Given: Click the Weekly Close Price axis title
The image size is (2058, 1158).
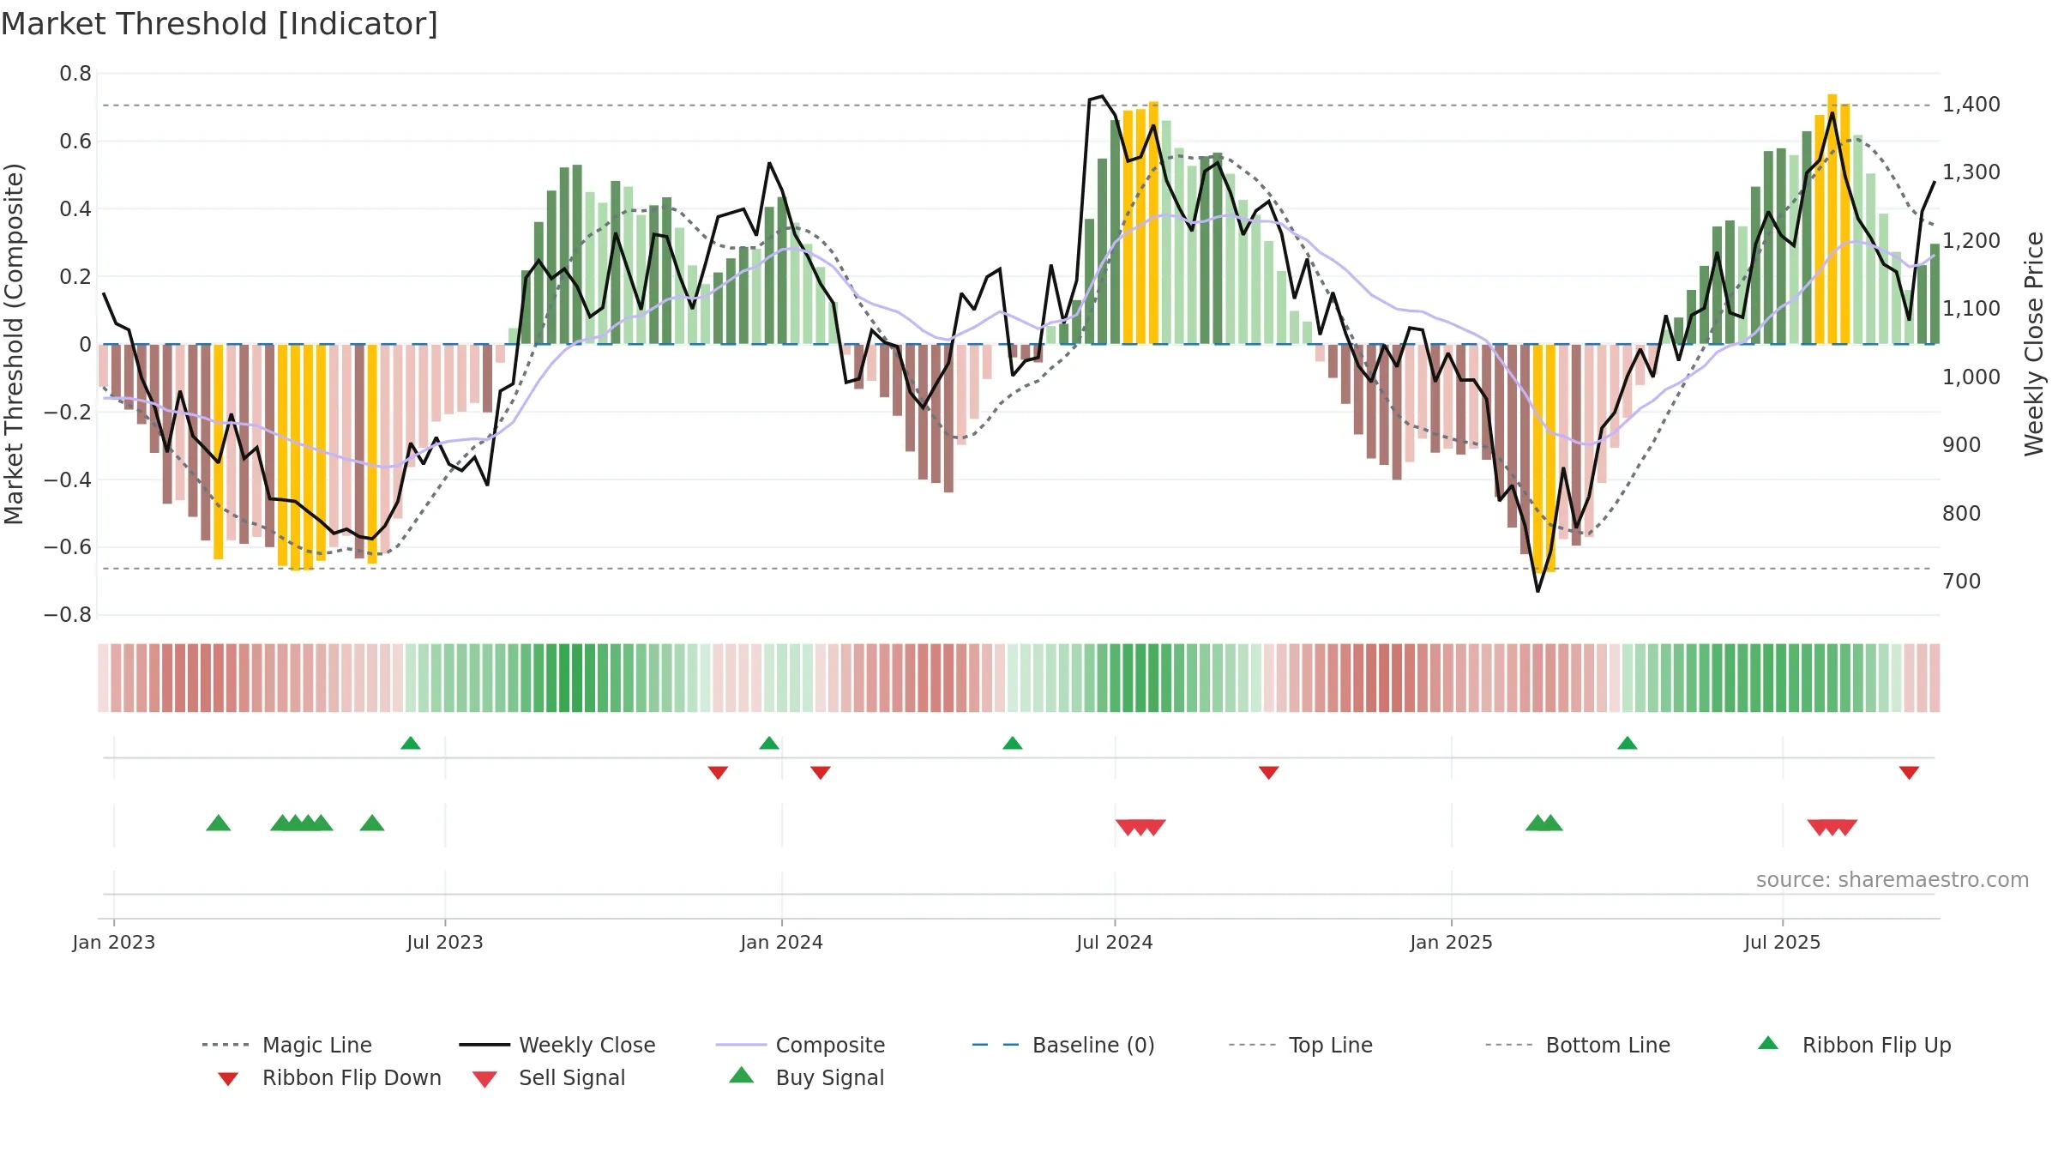Looking at the screenshot, I should coord(2034,344).
